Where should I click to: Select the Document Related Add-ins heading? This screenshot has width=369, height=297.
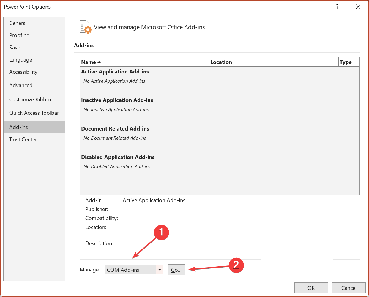click(115, 129)
